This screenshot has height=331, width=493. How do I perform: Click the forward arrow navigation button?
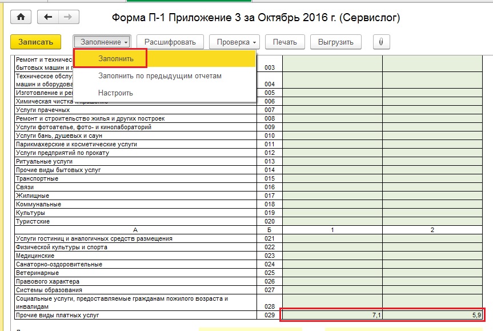point(68,17)
